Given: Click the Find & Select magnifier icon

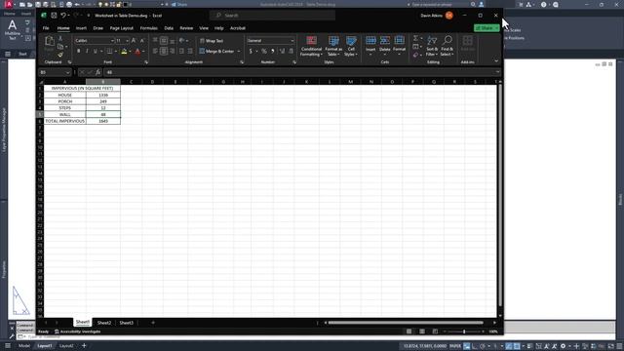Looking at the screenshot, I should (448, 41).
